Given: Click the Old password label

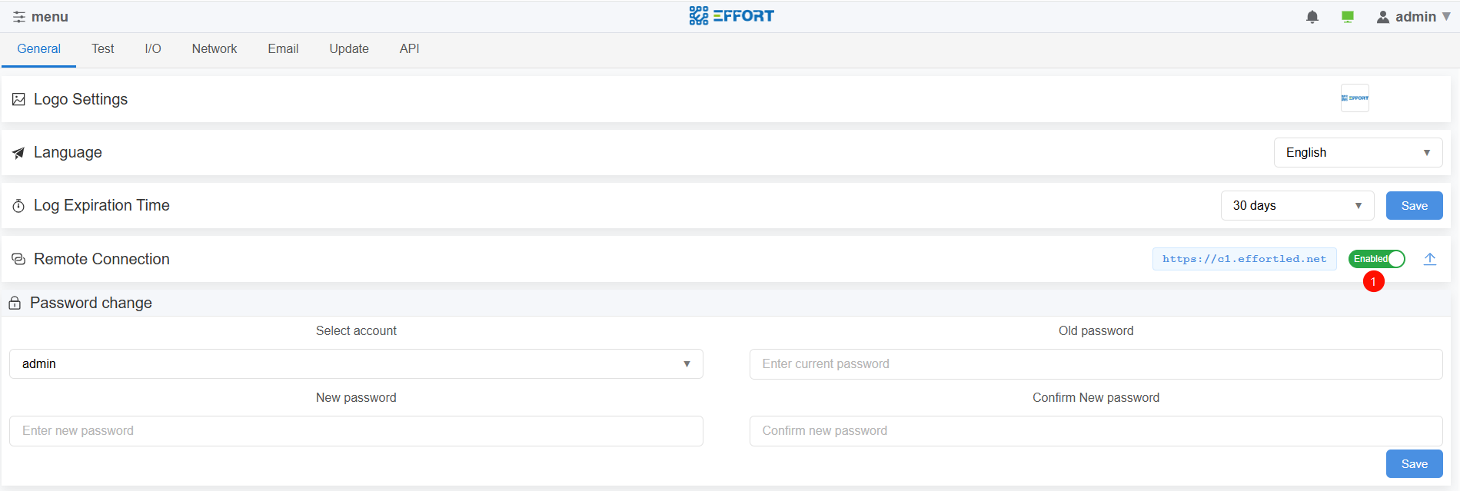Looking at the screenshot, I should pyautogui.click(x=1096, y=330).
